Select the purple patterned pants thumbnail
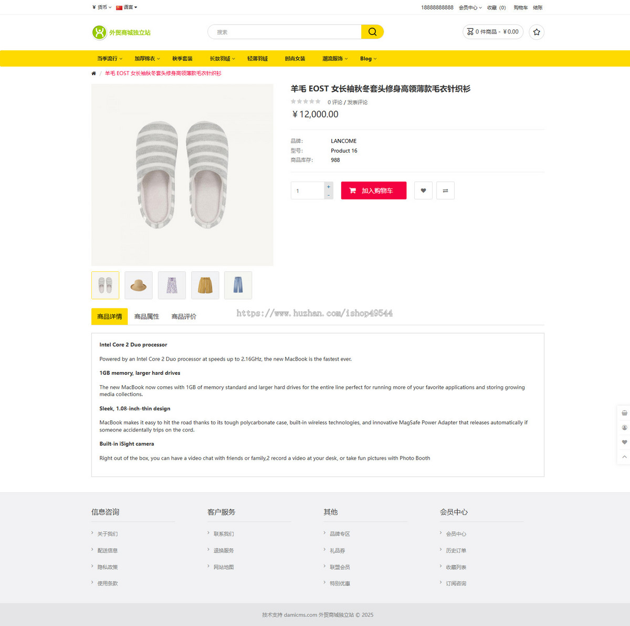This screenshot has width=630, height=626. pyautogui.click(x=172, y=285)
